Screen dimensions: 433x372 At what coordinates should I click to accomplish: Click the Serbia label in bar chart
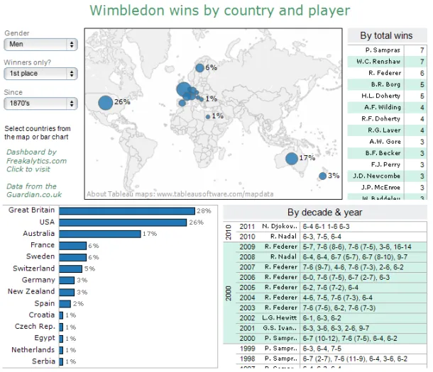pos(43,361)
